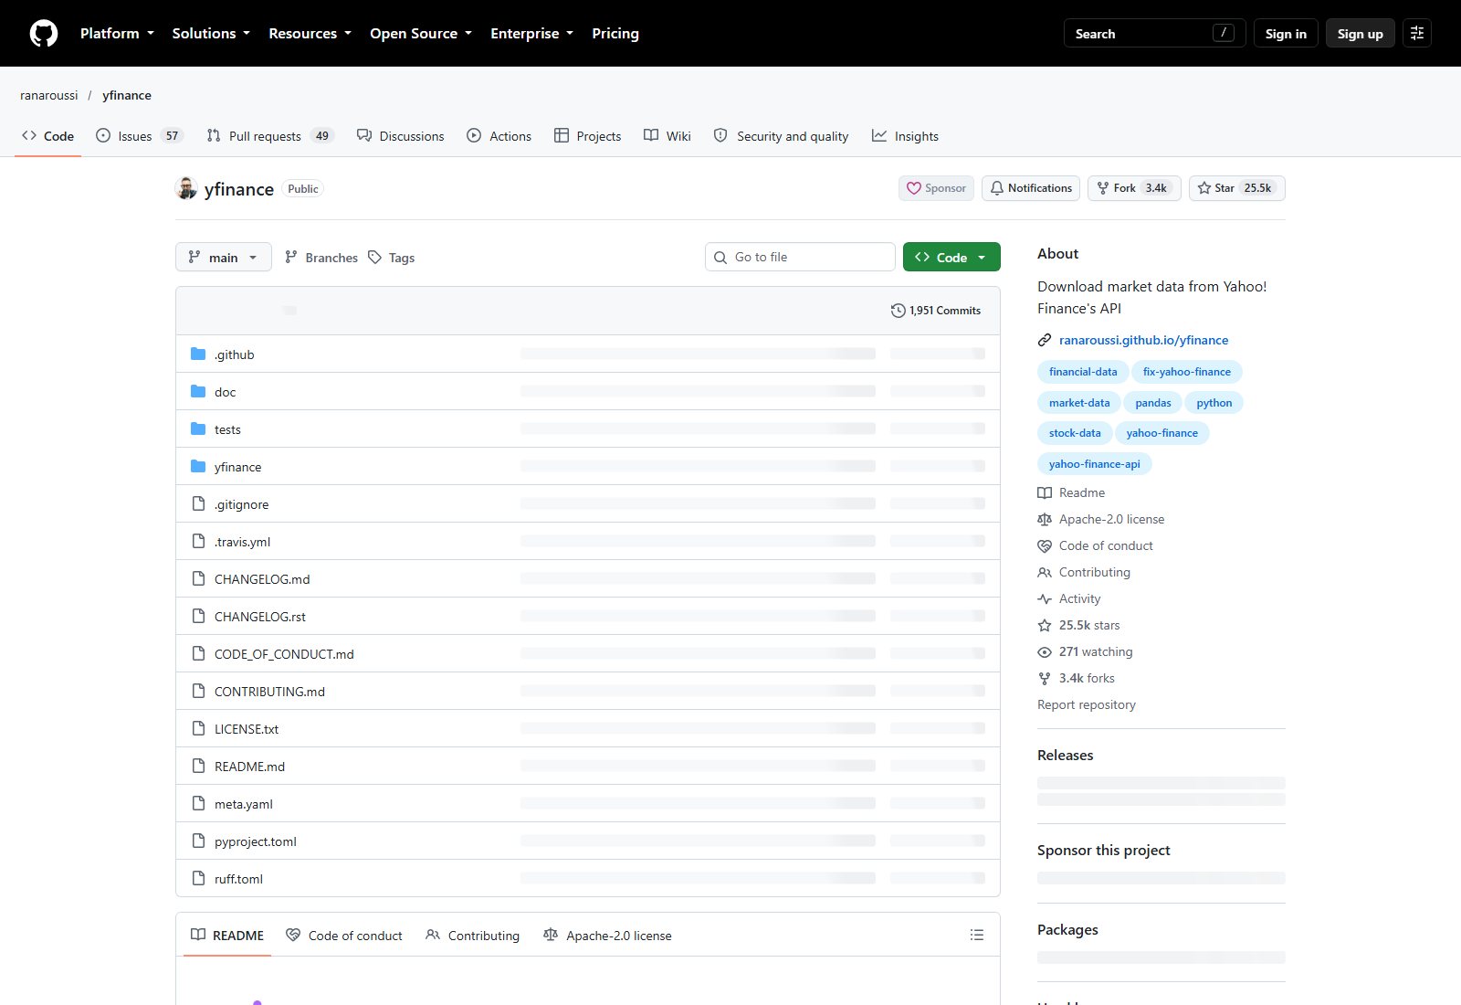Open the Insights tab
Screen dimensions: 1461x1005
click(x=905, y=136)
